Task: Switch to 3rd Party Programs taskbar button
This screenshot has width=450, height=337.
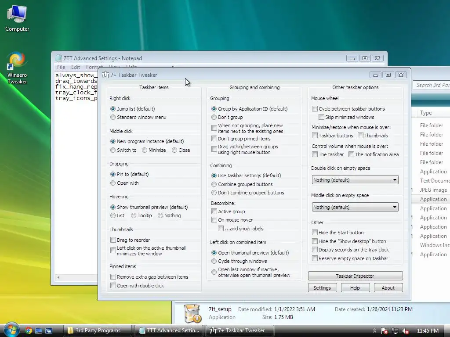Action: pyautogui.click(x=97, y=330)
